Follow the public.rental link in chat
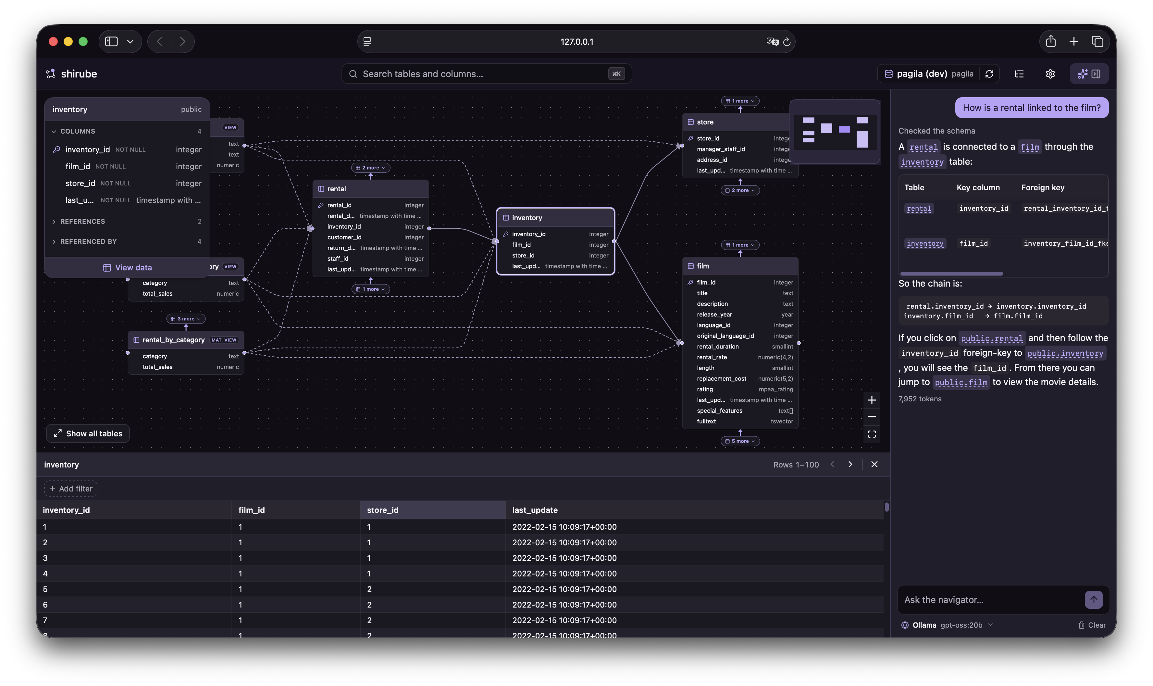The width and height of the screenshot is (1153, 686). (991, 338)
